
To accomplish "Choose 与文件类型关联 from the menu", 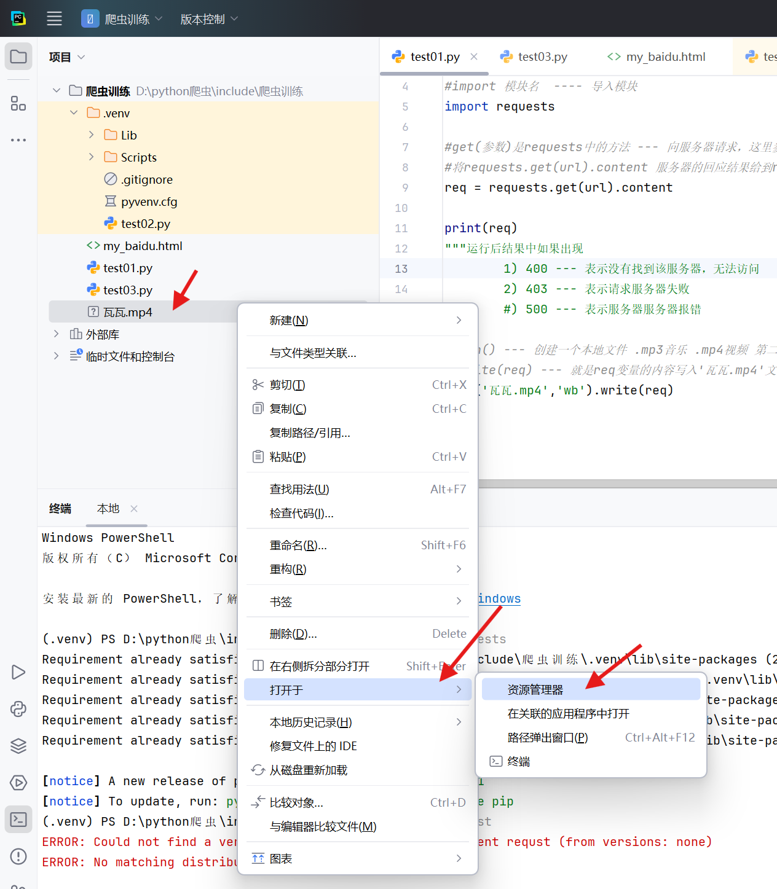I will (358, 353).
